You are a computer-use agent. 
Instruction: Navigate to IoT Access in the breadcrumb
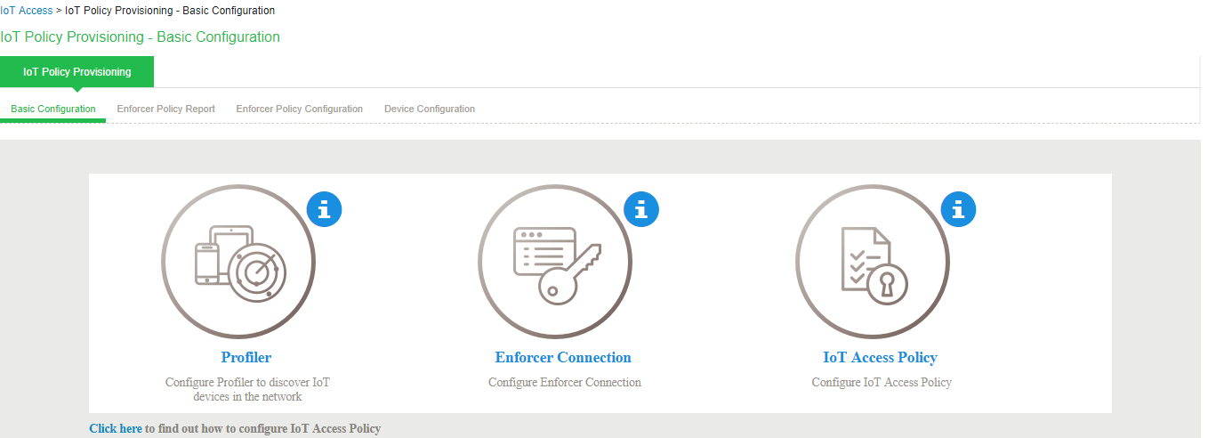[26, 11]
